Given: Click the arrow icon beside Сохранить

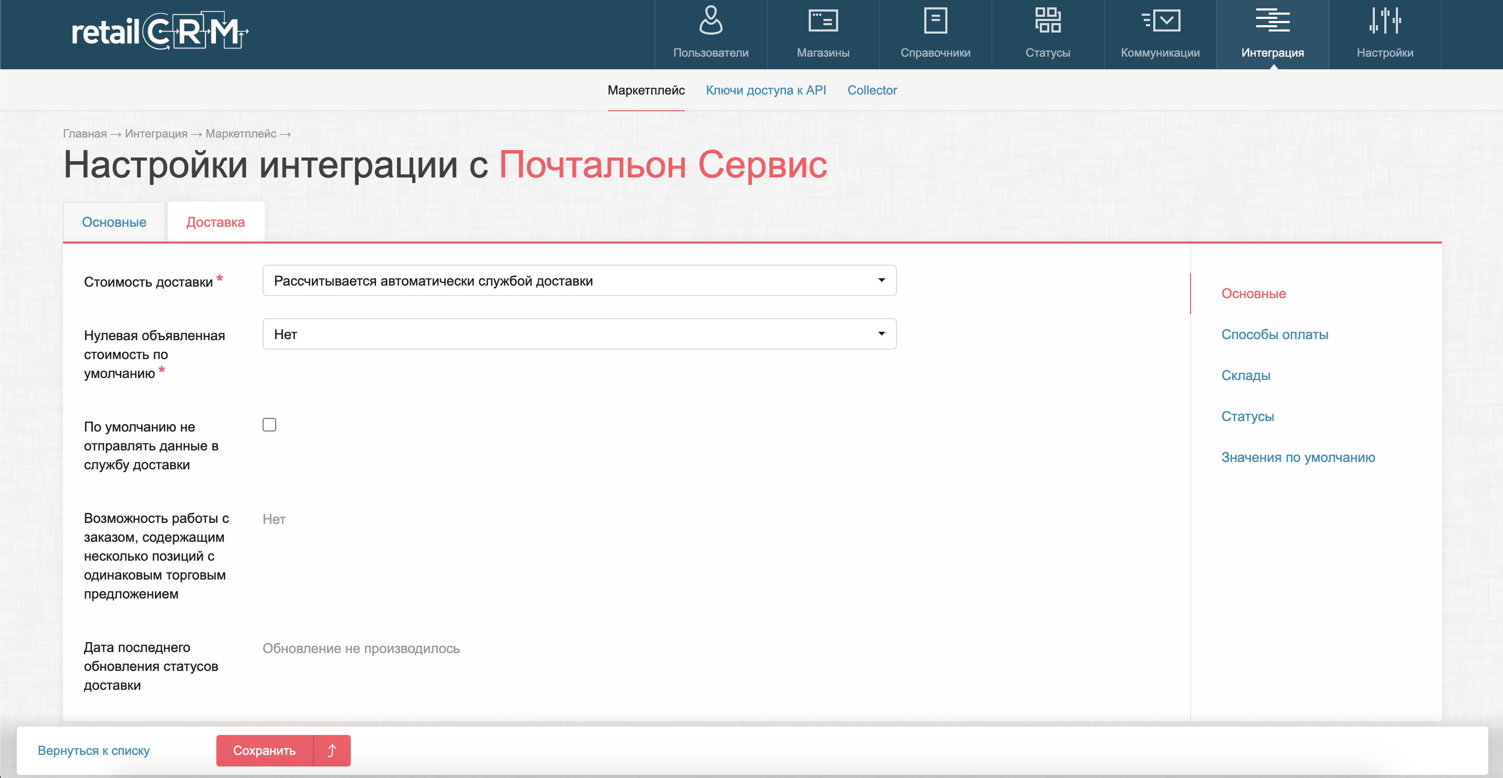Looking at the screenshot, I should click(331, 750).
